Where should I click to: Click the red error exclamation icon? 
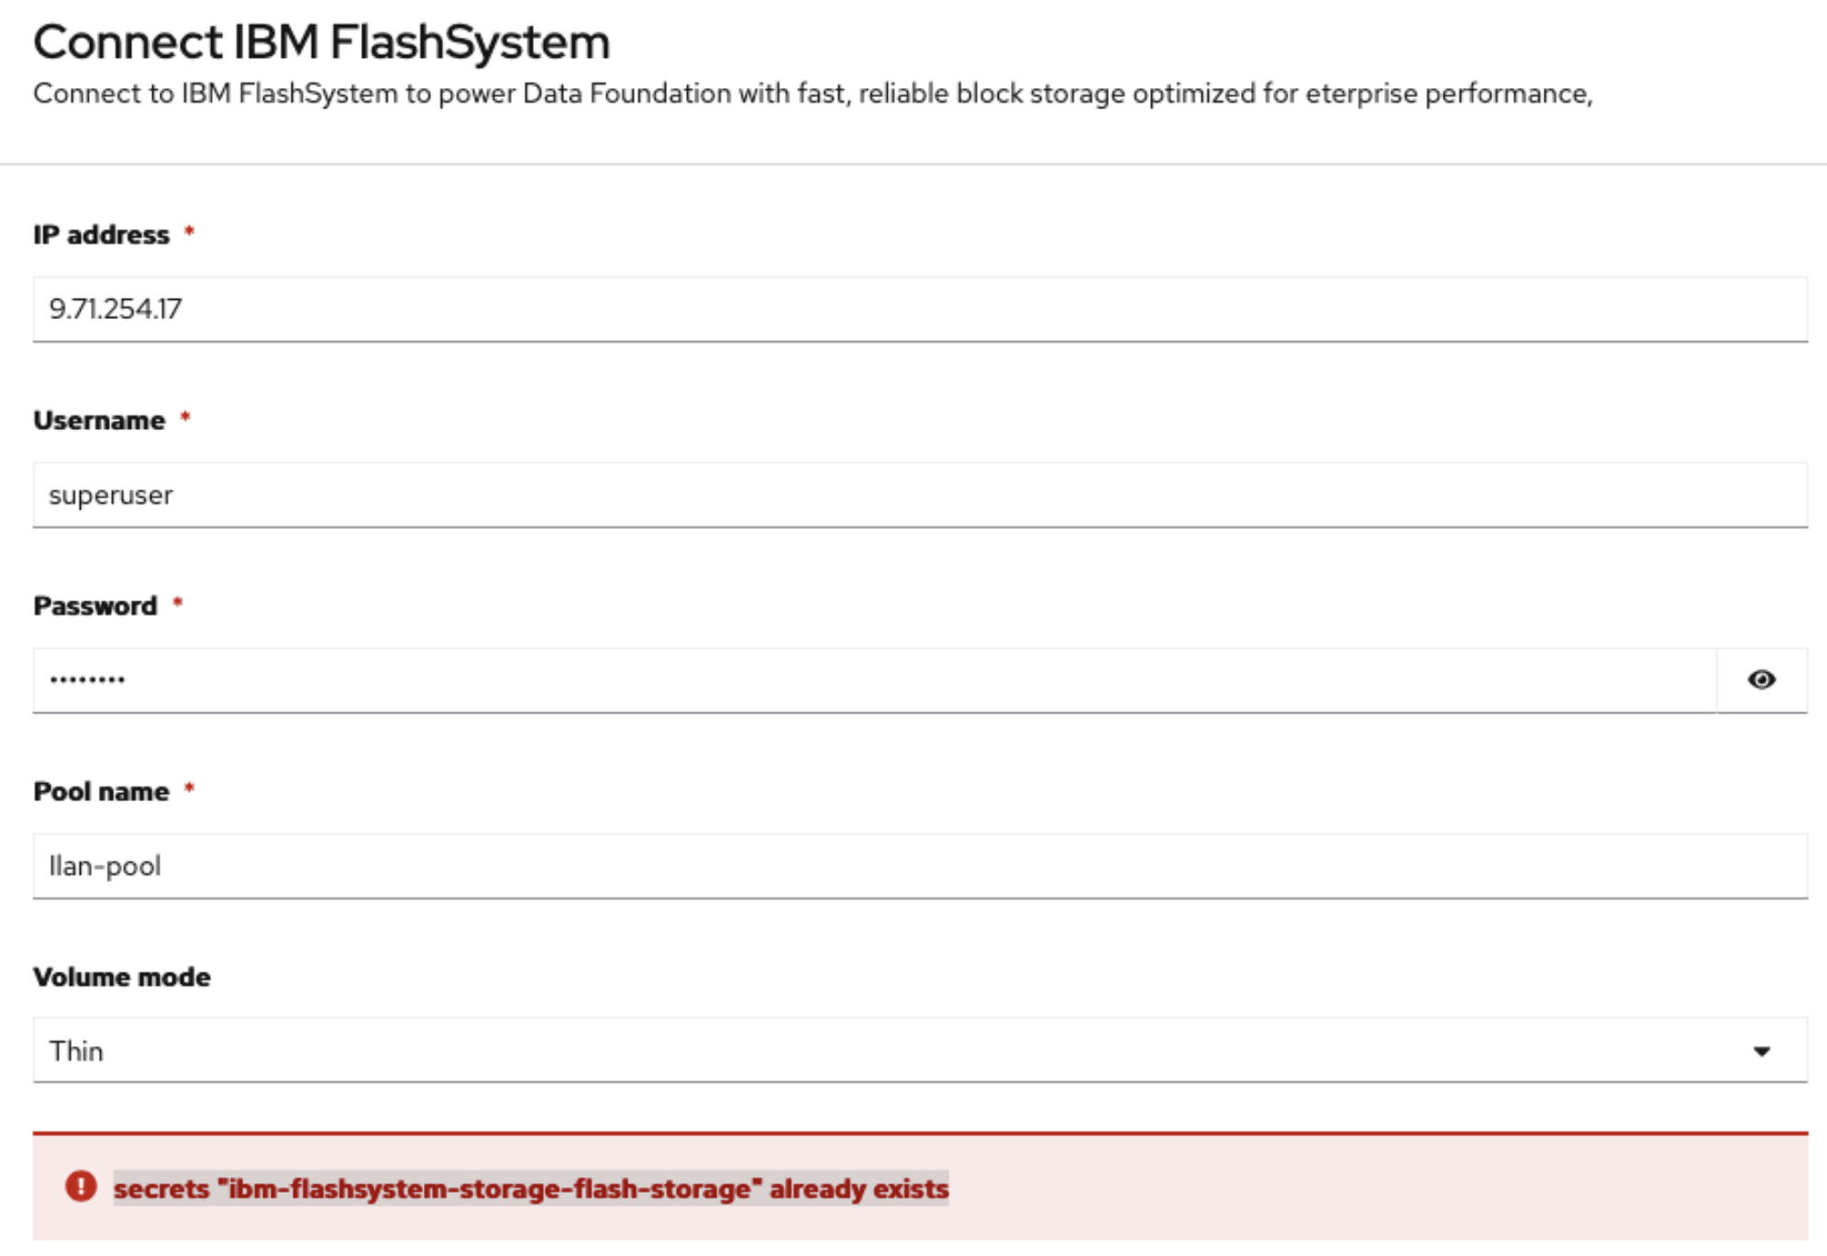[81, 1186]
